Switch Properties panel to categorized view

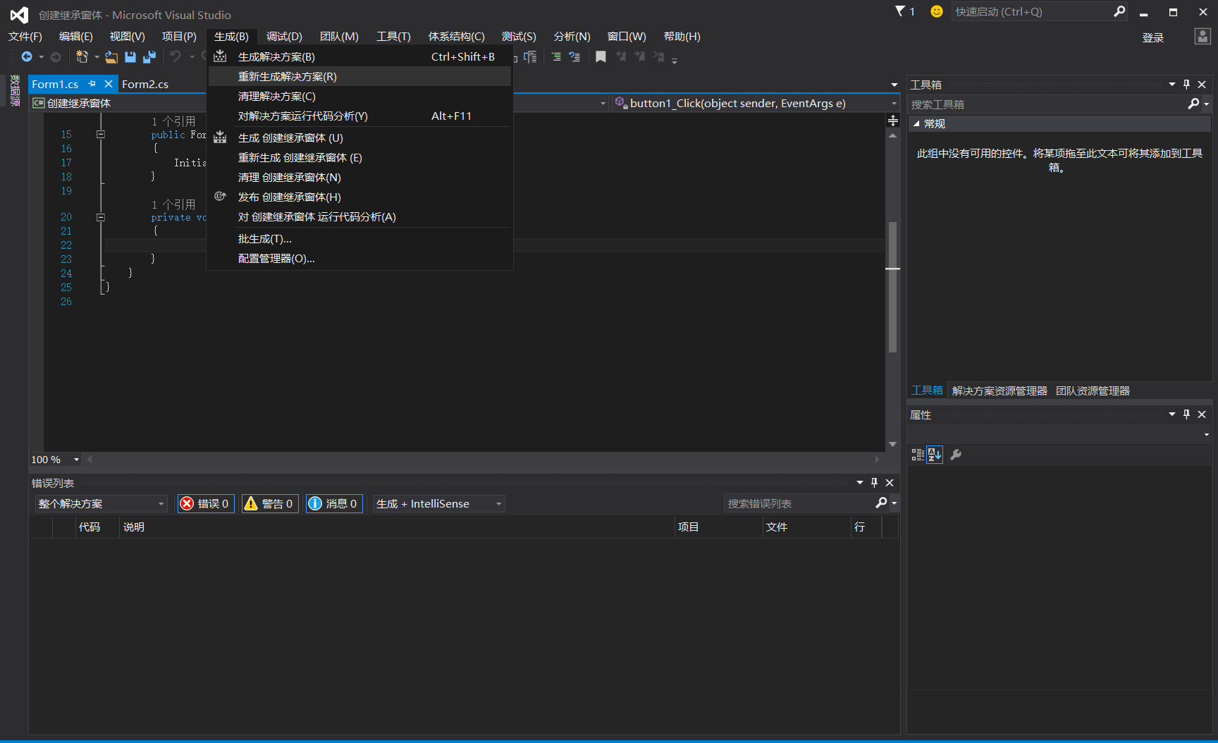(917, 455)
